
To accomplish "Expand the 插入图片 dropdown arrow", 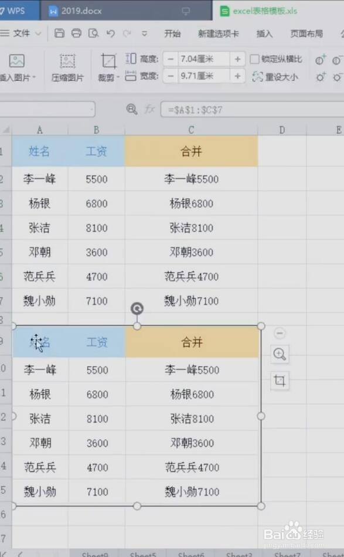I will 35,77.
